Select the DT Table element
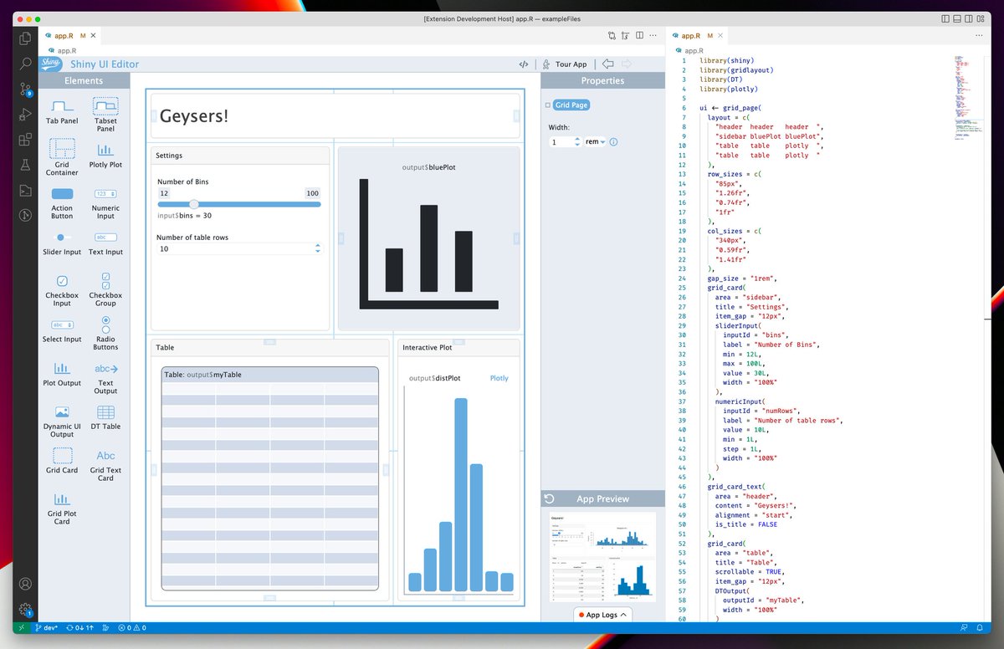Image resolution: width=1004 pixels, height=649 pixels. [x=105, y=416]
